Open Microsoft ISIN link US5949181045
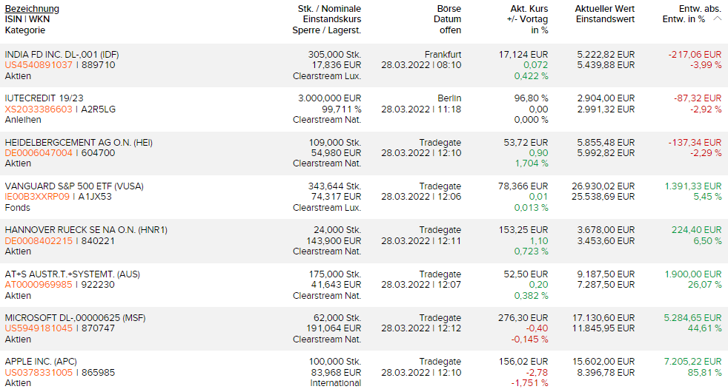 (39, 328)
